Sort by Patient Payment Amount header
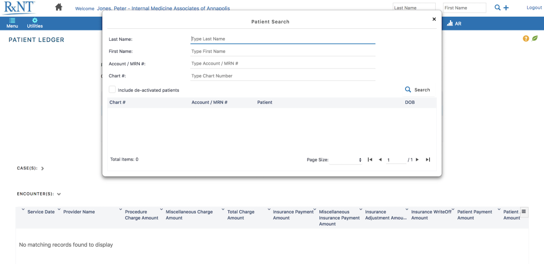Viewport: 544px width, 264px height. click(474, 215)
